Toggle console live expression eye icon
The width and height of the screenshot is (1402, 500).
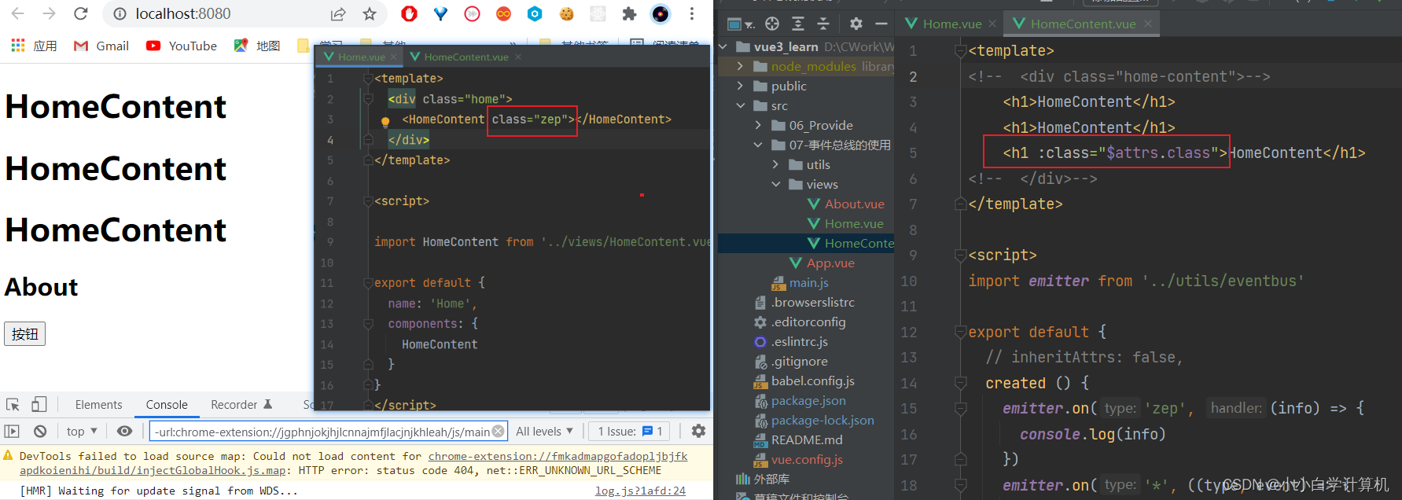coord(124,431)
